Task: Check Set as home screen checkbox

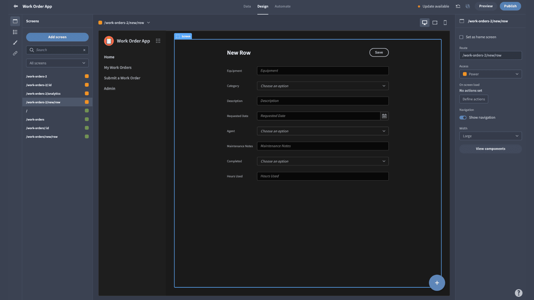Action: (461, 37)
